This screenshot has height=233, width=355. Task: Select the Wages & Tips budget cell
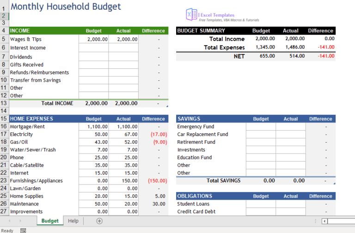click(x=94, y=40)
